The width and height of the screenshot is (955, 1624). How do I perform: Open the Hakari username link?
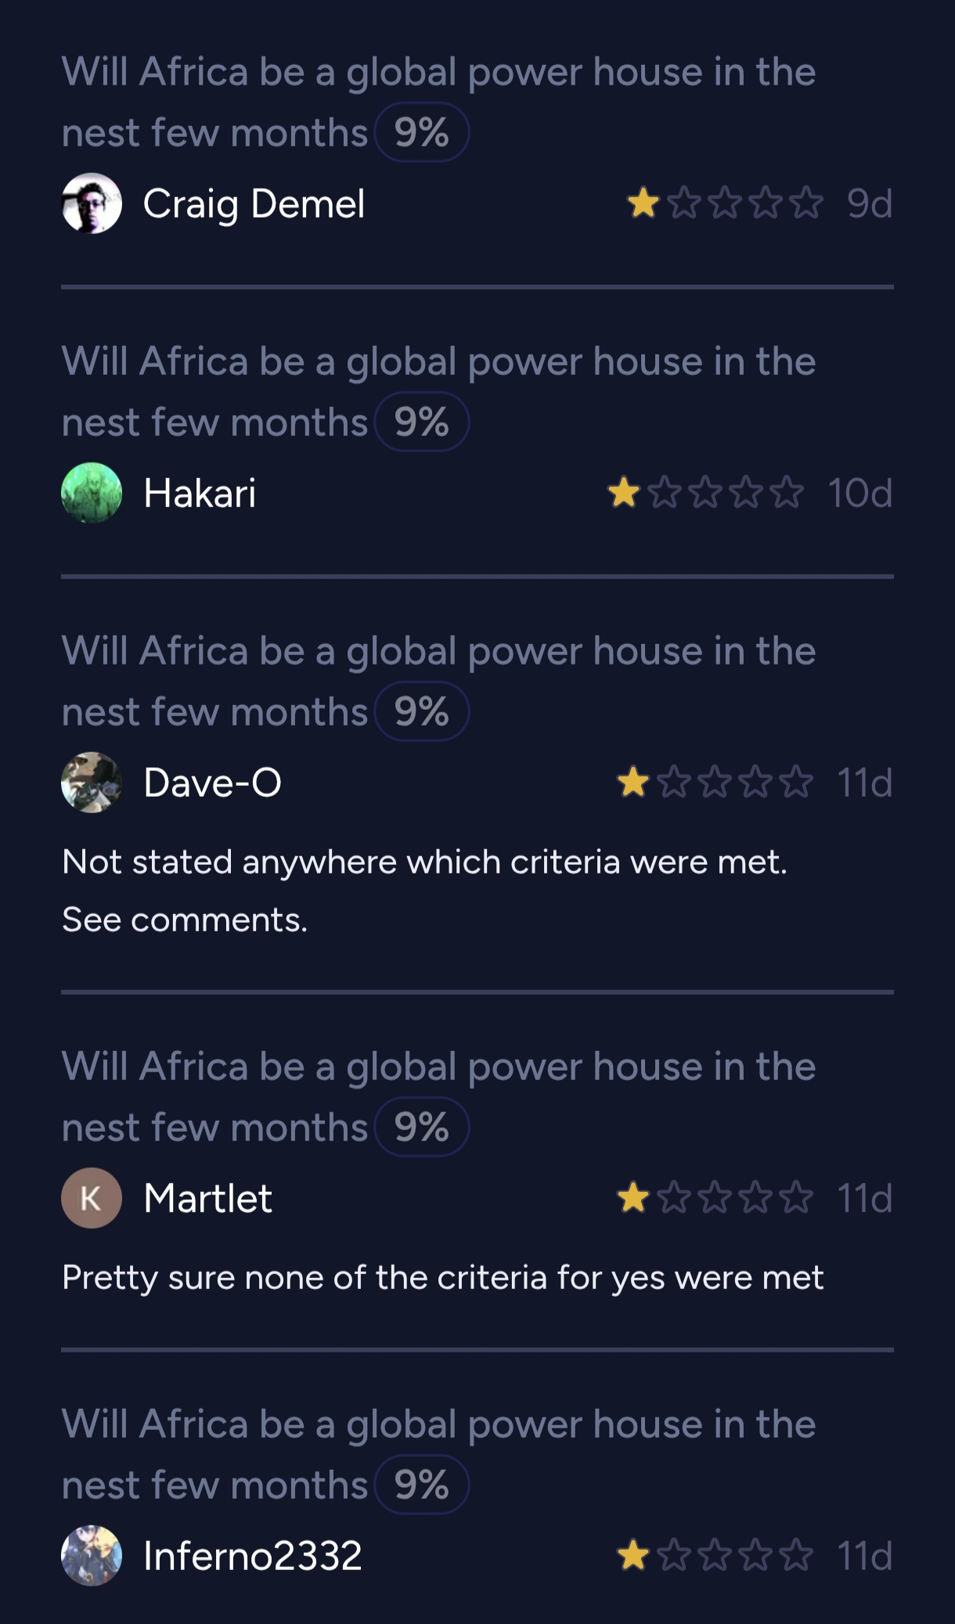pos(200,493)
